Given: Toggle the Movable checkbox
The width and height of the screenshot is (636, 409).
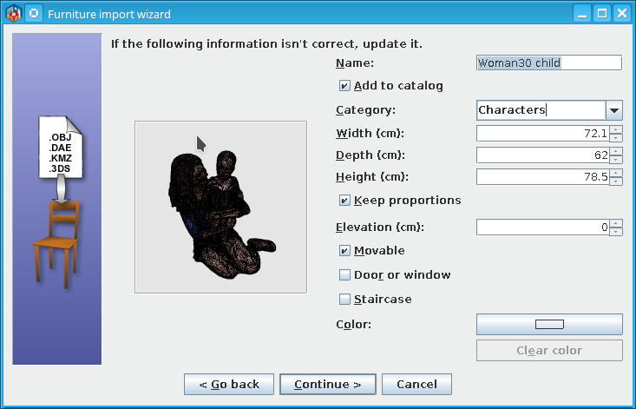Looking at the screenshot, I should tap(344, 251).
